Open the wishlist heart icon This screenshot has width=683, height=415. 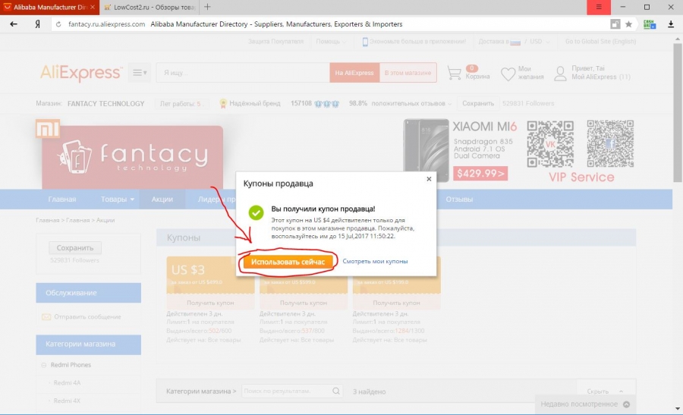click(x=508, y=74)
